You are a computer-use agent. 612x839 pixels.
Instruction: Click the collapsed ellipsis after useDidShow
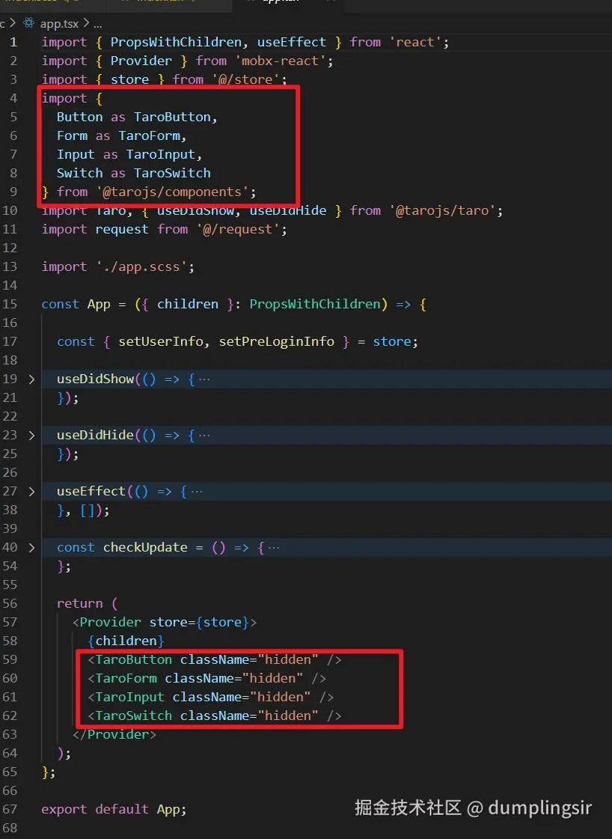click(204, 379)
